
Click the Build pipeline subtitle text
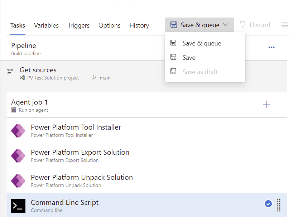[26, 53]
